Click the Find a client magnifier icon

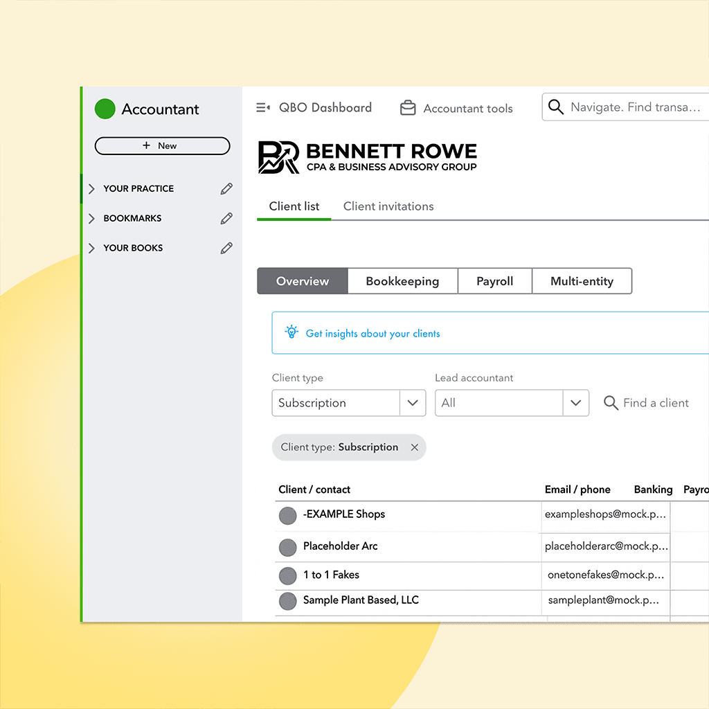tap(610, 402)
